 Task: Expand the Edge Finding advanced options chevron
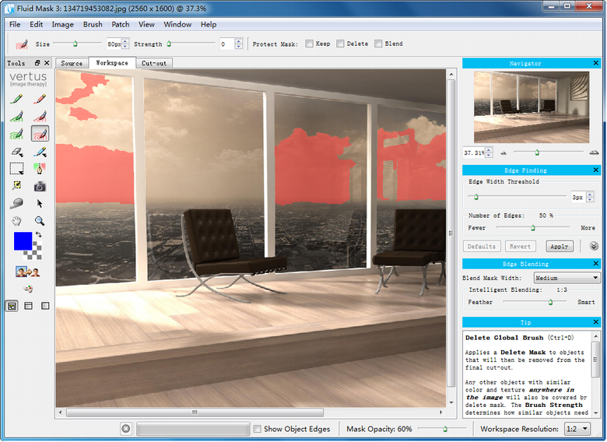[x=594, y=246]
